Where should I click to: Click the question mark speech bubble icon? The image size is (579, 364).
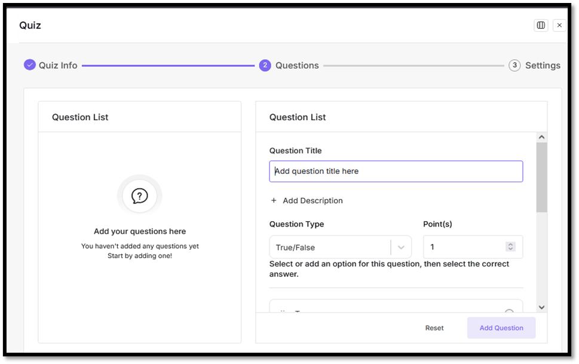[139, 195]
